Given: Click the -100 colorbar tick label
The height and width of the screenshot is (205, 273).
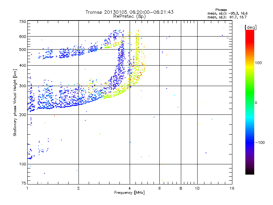Looking at the screenshot, I should (260, 142).
